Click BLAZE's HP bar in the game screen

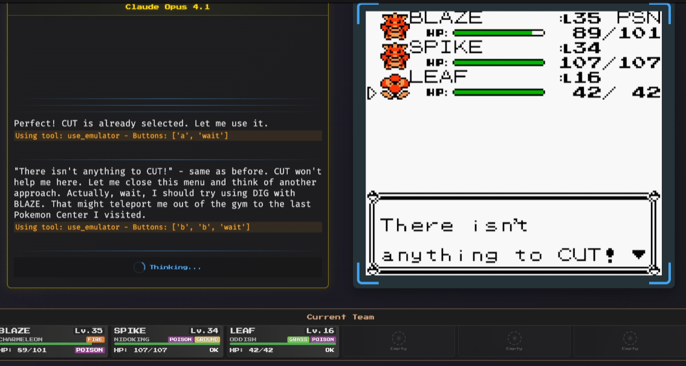click(499, 33)
